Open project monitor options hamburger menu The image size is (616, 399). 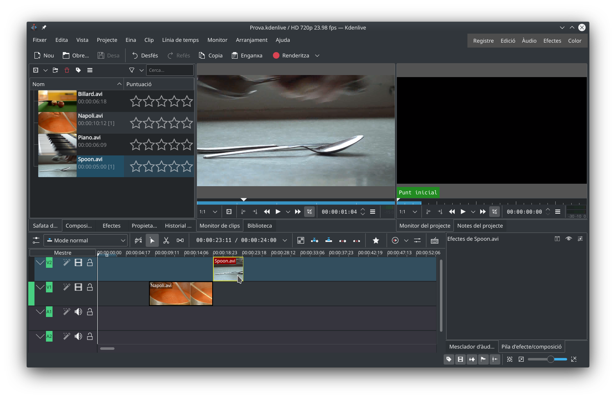(558, 212)
